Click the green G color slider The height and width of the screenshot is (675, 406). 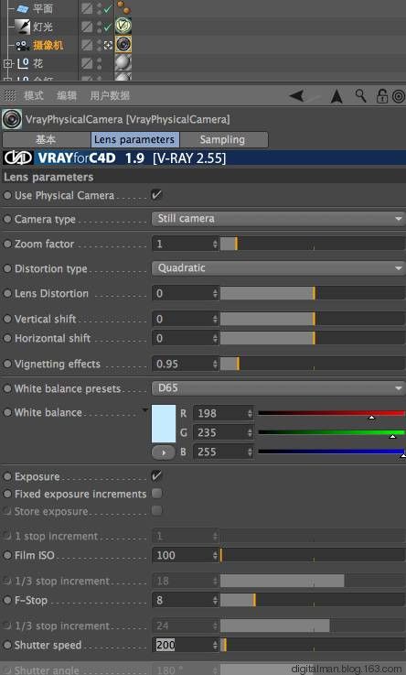pos(331,432)
